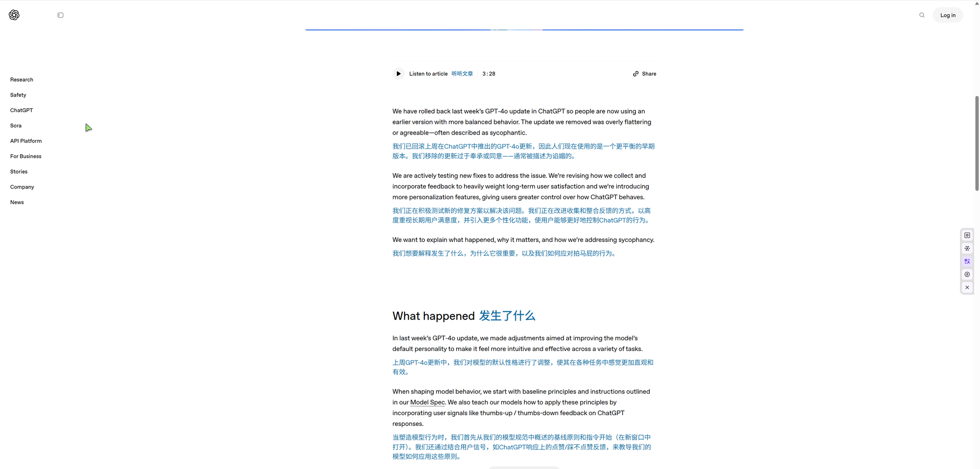
Task: Click paragraph starting 'We have rolled back'
Action: pos(522,122)
